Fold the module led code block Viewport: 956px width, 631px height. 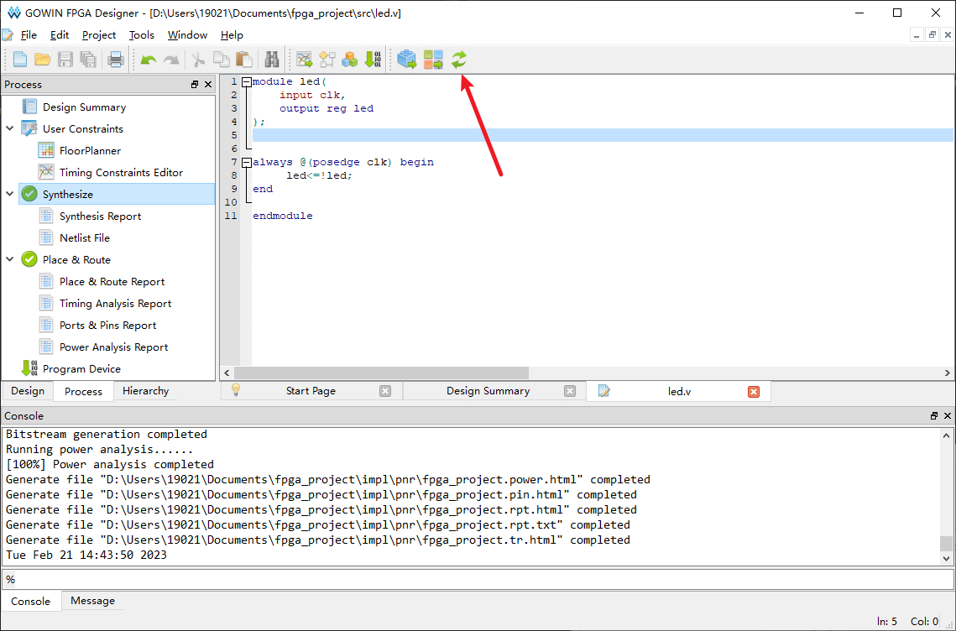coord(246,81)
